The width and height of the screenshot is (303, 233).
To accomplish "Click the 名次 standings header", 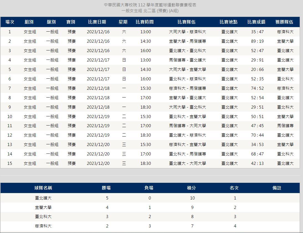I will coord(234,188).
